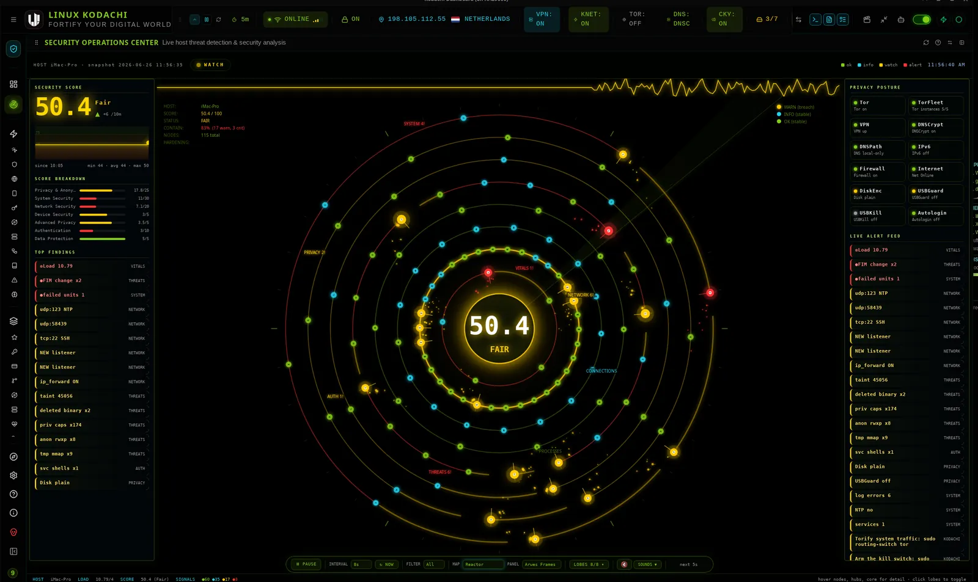Click the Data Protection score bar

(x=103, y=239)
